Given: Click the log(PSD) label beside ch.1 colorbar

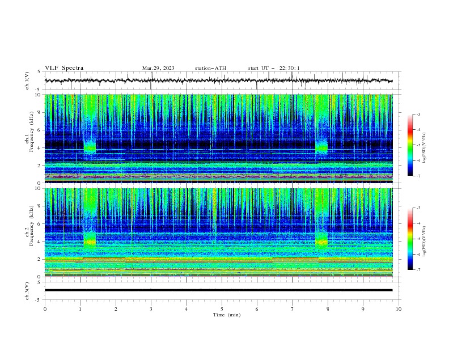Looking at the screenshot, I should (424, 148).
